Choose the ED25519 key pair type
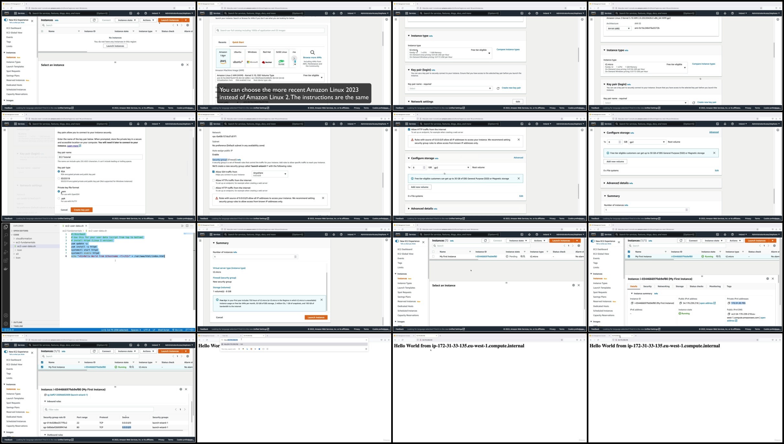 click(59, 178)
